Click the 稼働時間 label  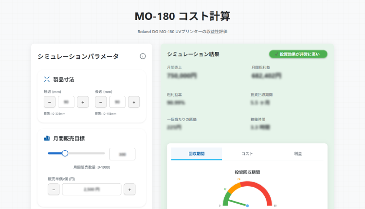coord(258,119)
